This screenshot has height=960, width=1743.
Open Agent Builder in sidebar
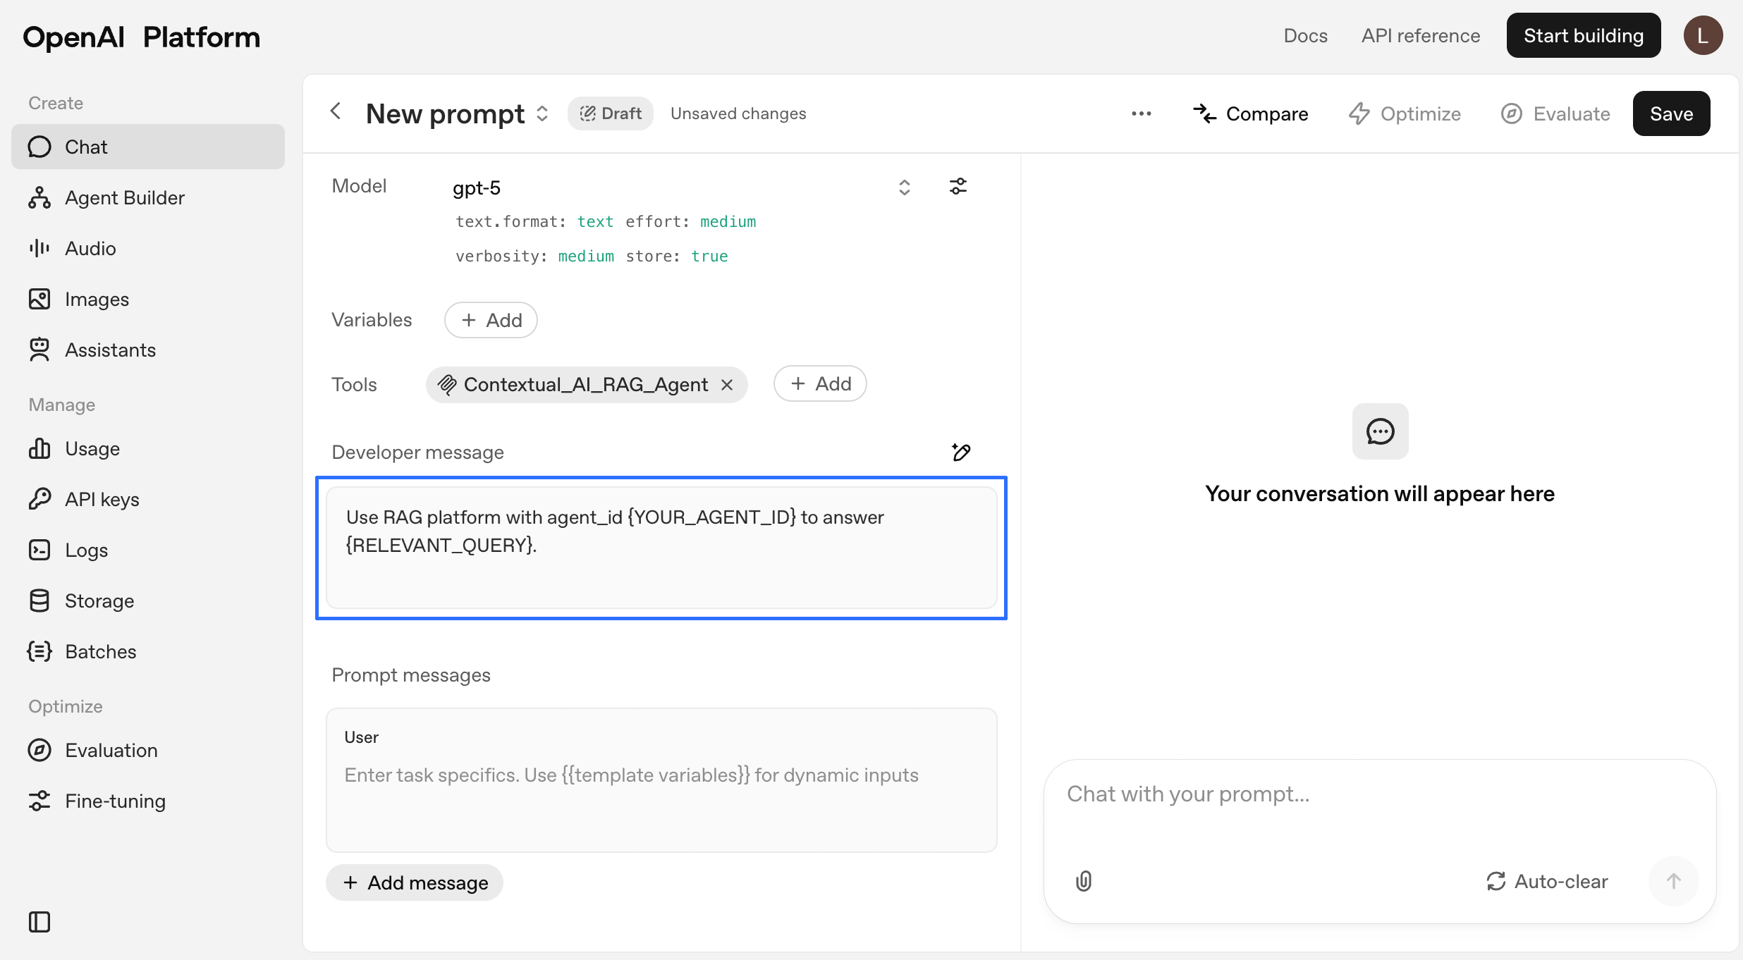[124, 198]
